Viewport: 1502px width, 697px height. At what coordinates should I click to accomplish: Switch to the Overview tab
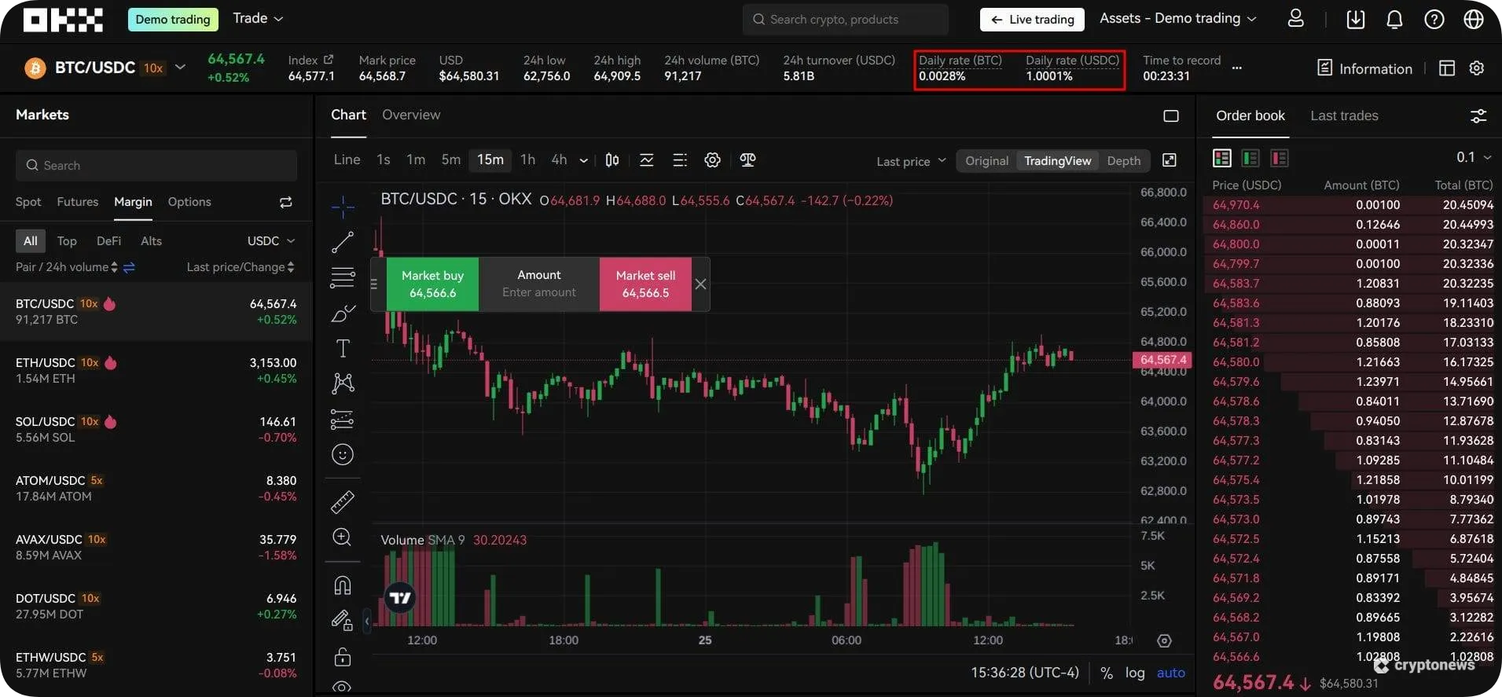pyautogui.click(x=411, y=115)
